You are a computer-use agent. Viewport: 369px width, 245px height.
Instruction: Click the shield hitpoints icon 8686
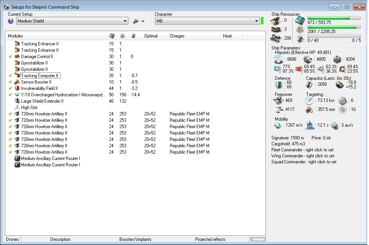(x=279, y=60)
